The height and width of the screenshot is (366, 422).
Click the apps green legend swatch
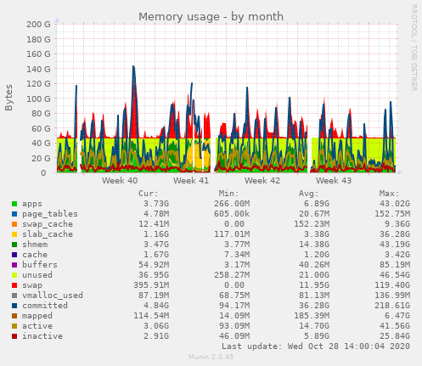pyautogui.click(x=14, y=204)
